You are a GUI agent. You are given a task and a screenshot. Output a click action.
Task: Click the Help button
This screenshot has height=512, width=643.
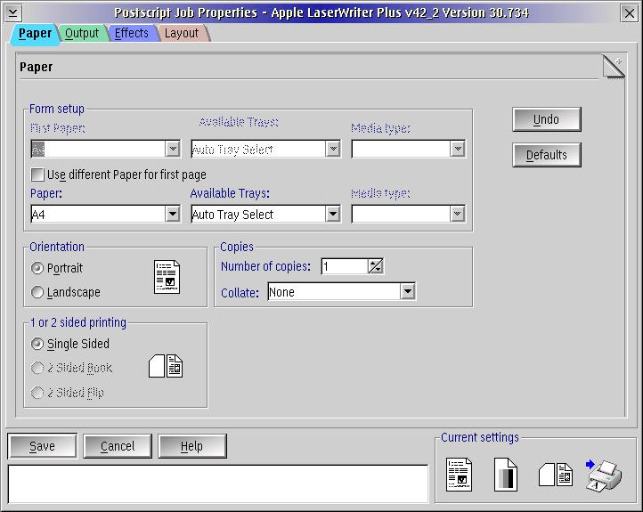191,446
